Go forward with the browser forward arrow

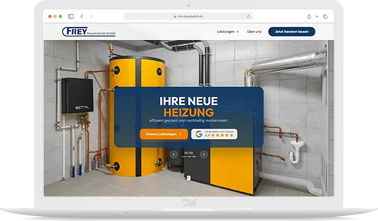[91, 16]
